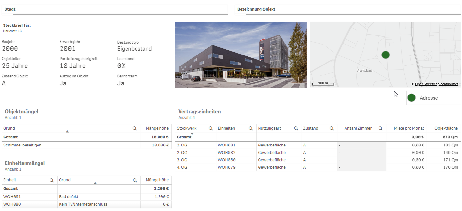Select WOH080 in Vertragseinheiten table

226,160
